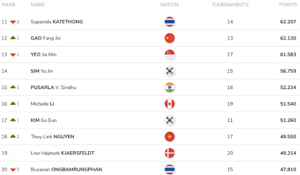Screen dimensions: 300x175
Task: Open Line Højmark KJAERSFELDT profile link
Action: (62, 153)
